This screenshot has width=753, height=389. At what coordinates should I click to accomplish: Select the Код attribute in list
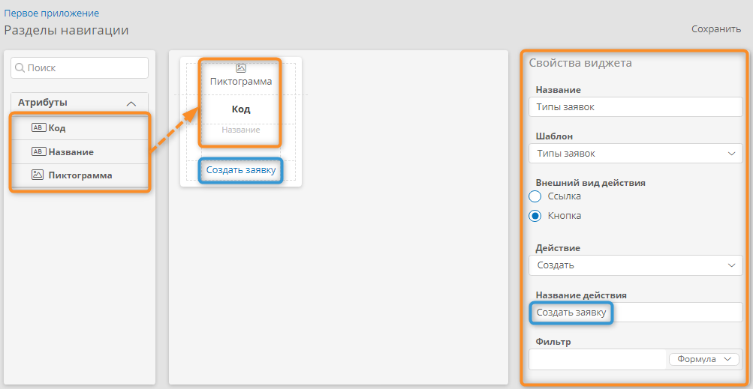[x=57, y=128]
